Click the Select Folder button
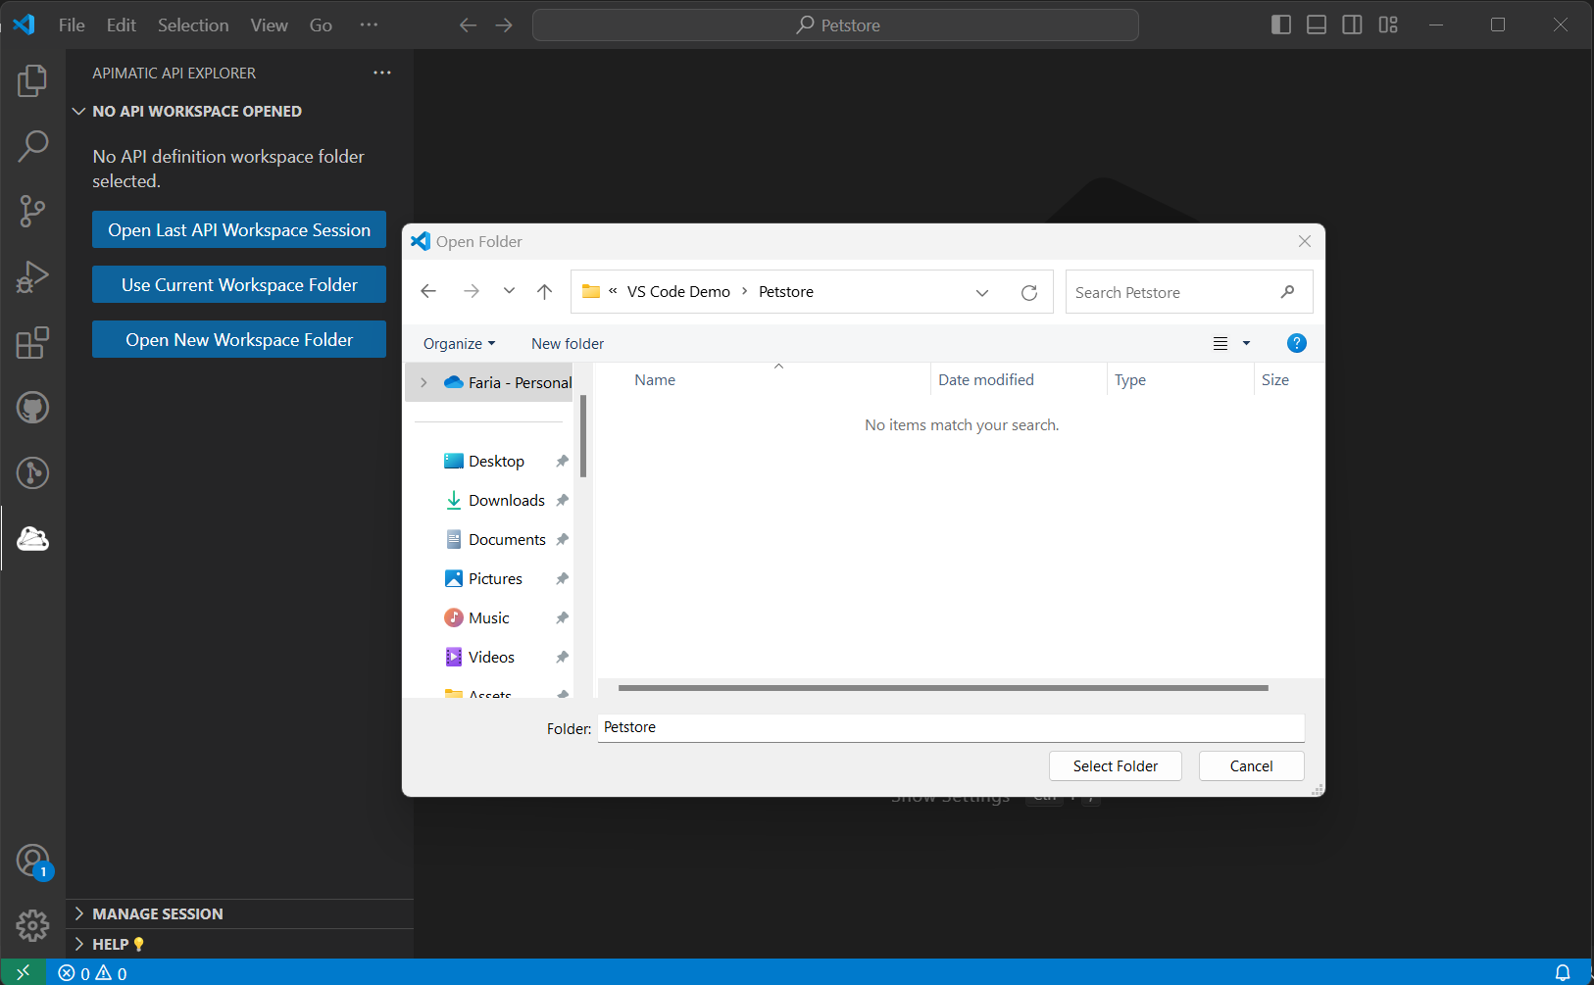The width and height of the screenshot is (1594, 985). [1116, 766]
